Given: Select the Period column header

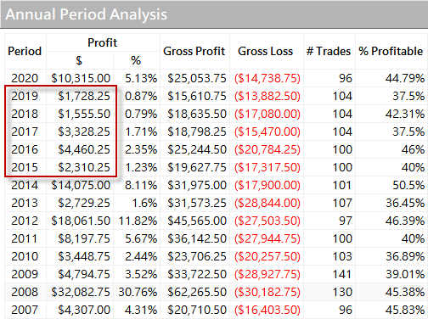Looking at the screenshot, I should tap(25, 51).
